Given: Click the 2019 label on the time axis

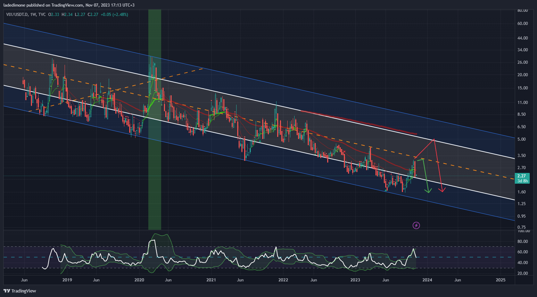Looking at the screenshot, I should 67,280.
